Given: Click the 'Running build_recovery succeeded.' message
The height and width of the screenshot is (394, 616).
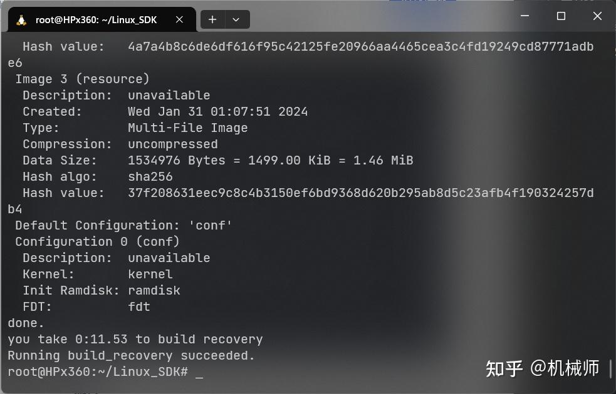Looking at the screenshot, I should click(x=130, y=355).
